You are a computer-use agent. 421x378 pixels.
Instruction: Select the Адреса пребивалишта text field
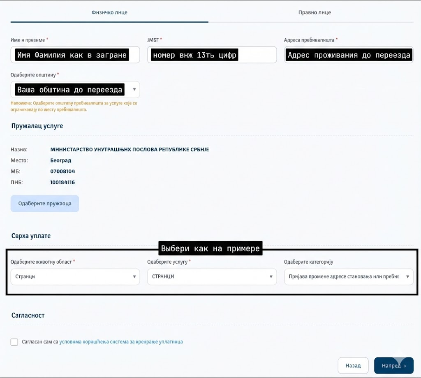tap(349, 55)
